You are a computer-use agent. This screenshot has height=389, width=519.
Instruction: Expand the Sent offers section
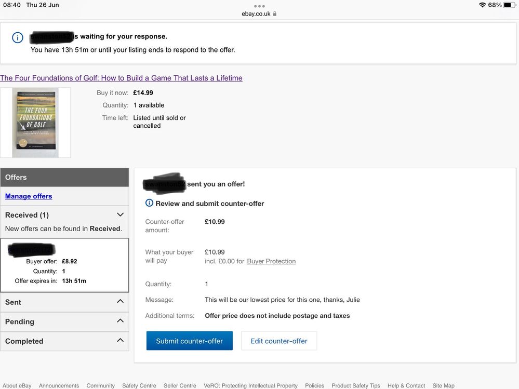tap(64, 302)
